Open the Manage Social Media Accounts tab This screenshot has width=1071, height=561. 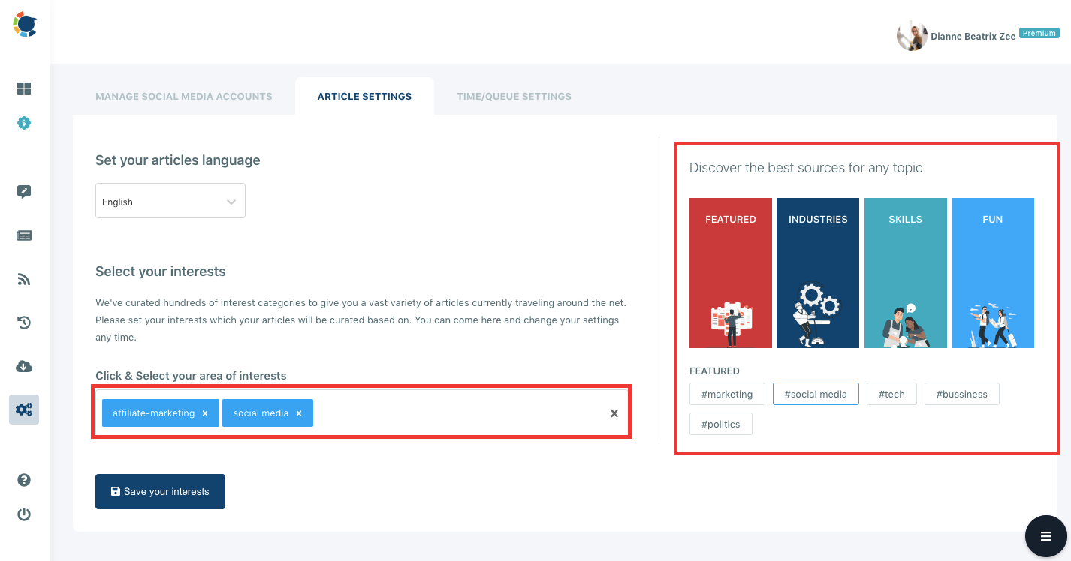pos(183,96)
